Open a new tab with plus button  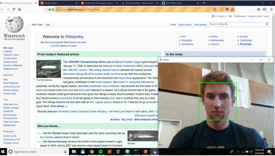click(204, 3)
